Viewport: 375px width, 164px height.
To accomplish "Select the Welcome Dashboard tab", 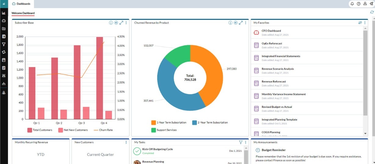I will [23, 13].
